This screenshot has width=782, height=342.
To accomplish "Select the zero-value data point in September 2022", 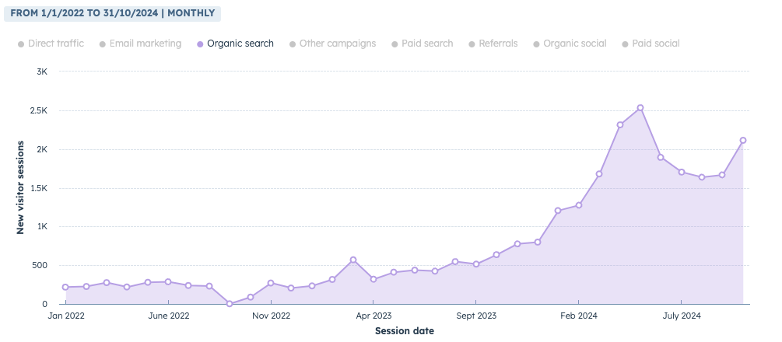I will click(x=230, y=304).
